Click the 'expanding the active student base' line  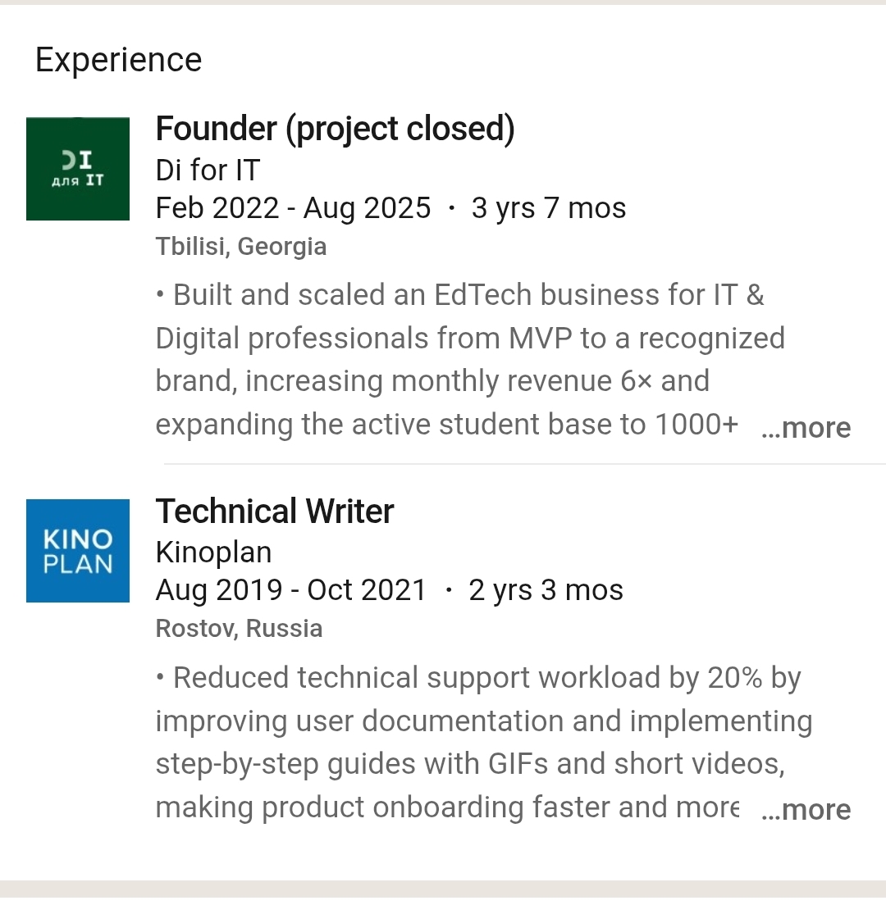(x=447, y=425)
